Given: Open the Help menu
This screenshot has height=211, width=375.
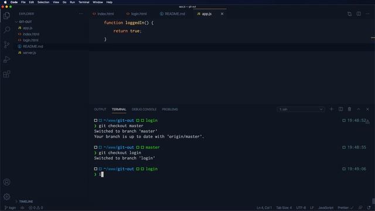Looking at the screenshot, I should click(x=110, y=2).
